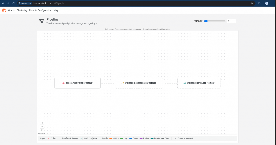Focus the Window value input field
The height and width of the screenshot is (145, 276).
point(231,21)
